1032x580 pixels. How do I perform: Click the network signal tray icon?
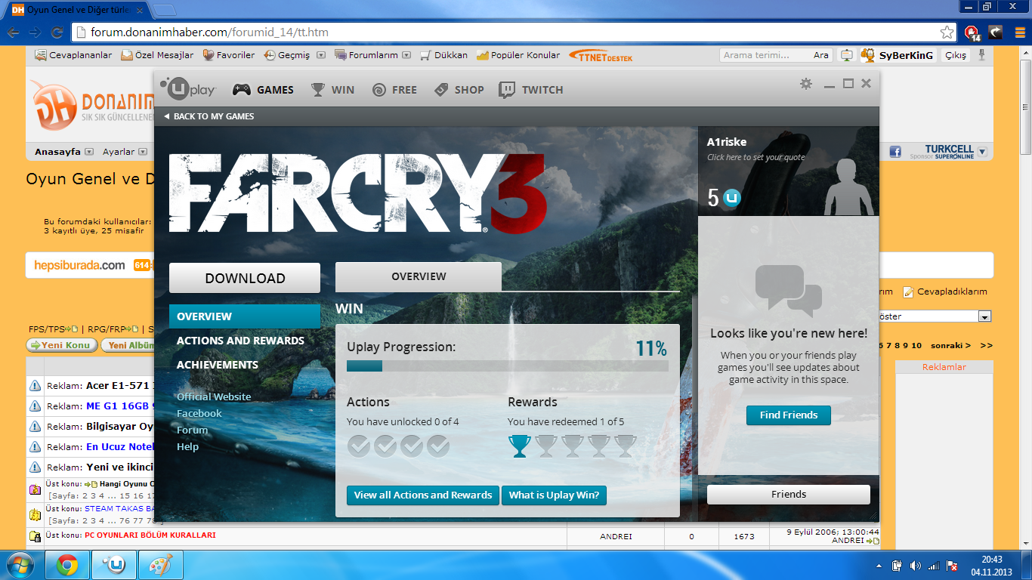[x=934, y=566]
